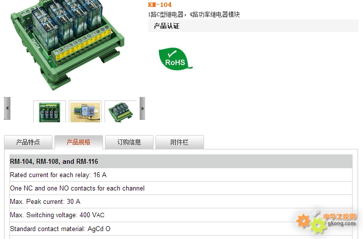Screen dimensions: 363x239
Task: Click the NC and NO contacts row
Action: 181,188
